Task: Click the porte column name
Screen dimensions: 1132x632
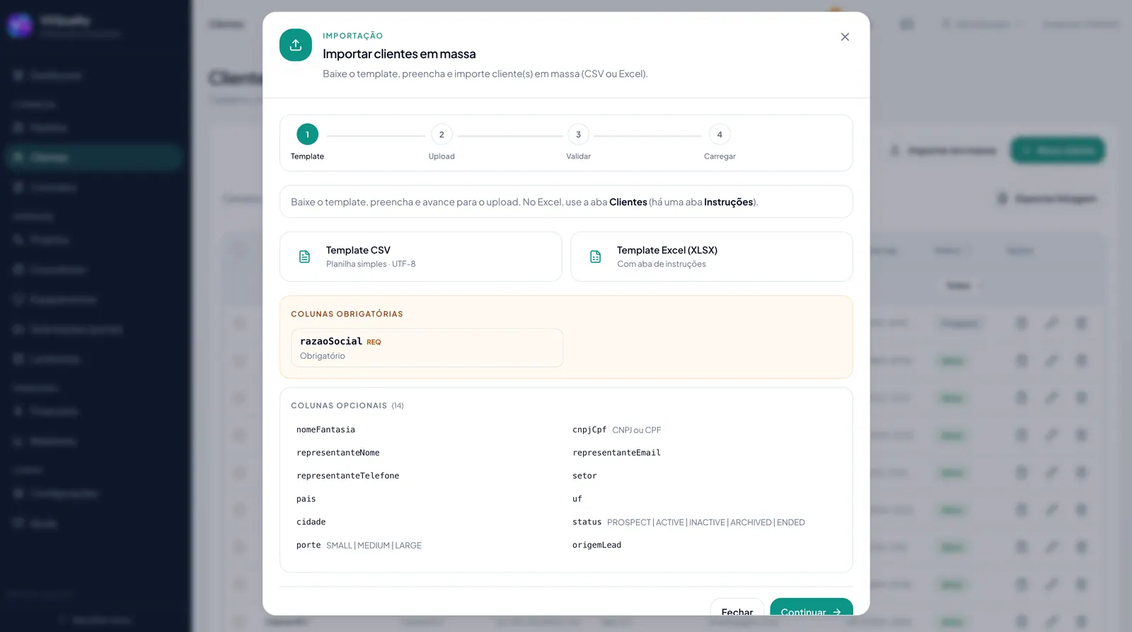Action: tap(308, 546)
